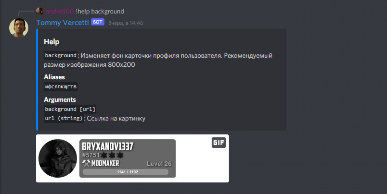The height and width of the screenshot is (194, 387).
Task: Click the star badges after #5751
Action: (x=112, y=155)
